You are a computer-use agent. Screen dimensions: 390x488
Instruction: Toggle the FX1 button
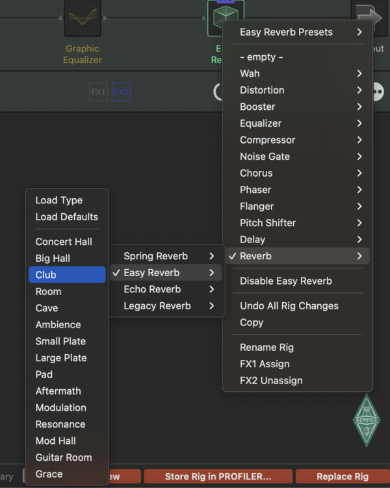(98, 92)
